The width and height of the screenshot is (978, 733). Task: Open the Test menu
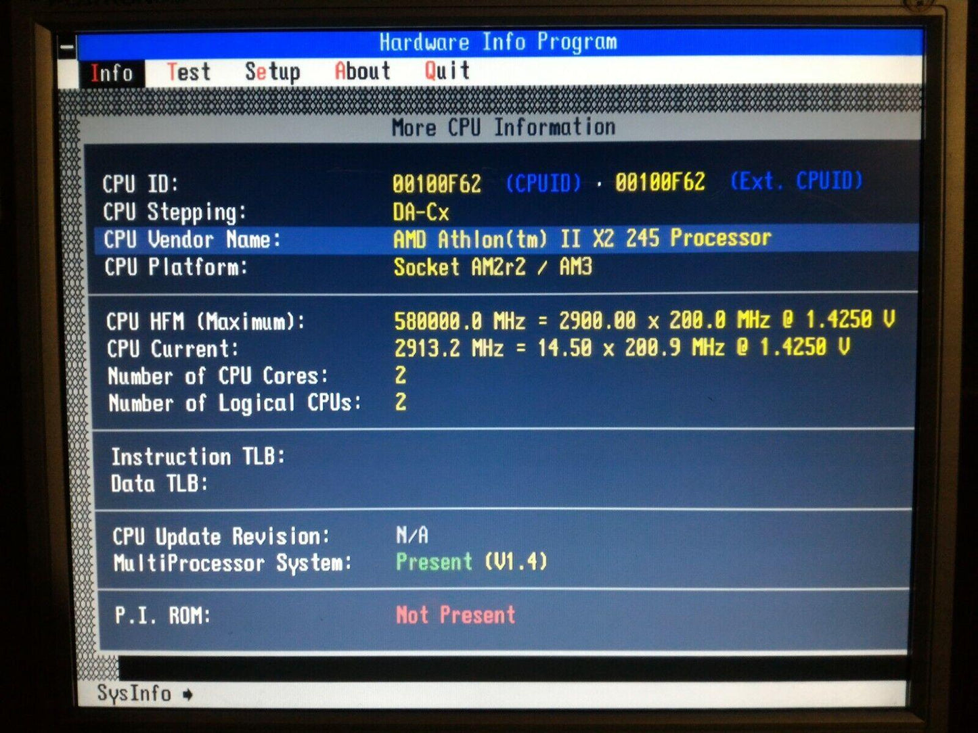tap(188, 72)
